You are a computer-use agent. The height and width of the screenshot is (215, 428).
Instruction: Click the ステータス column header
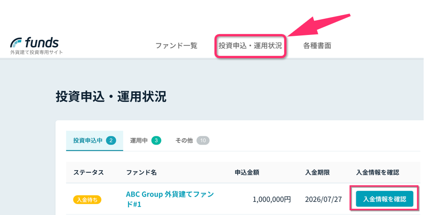tap(89, 172)
